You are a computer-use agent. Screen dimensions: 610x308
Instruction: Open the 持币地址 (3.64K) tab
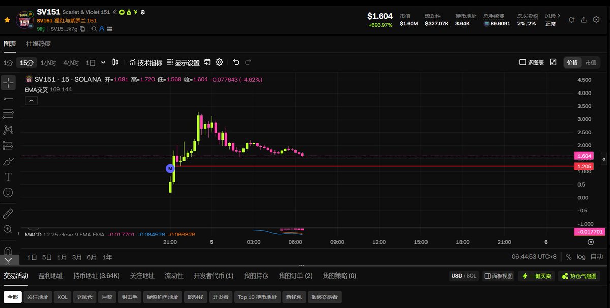pos(97,275)
